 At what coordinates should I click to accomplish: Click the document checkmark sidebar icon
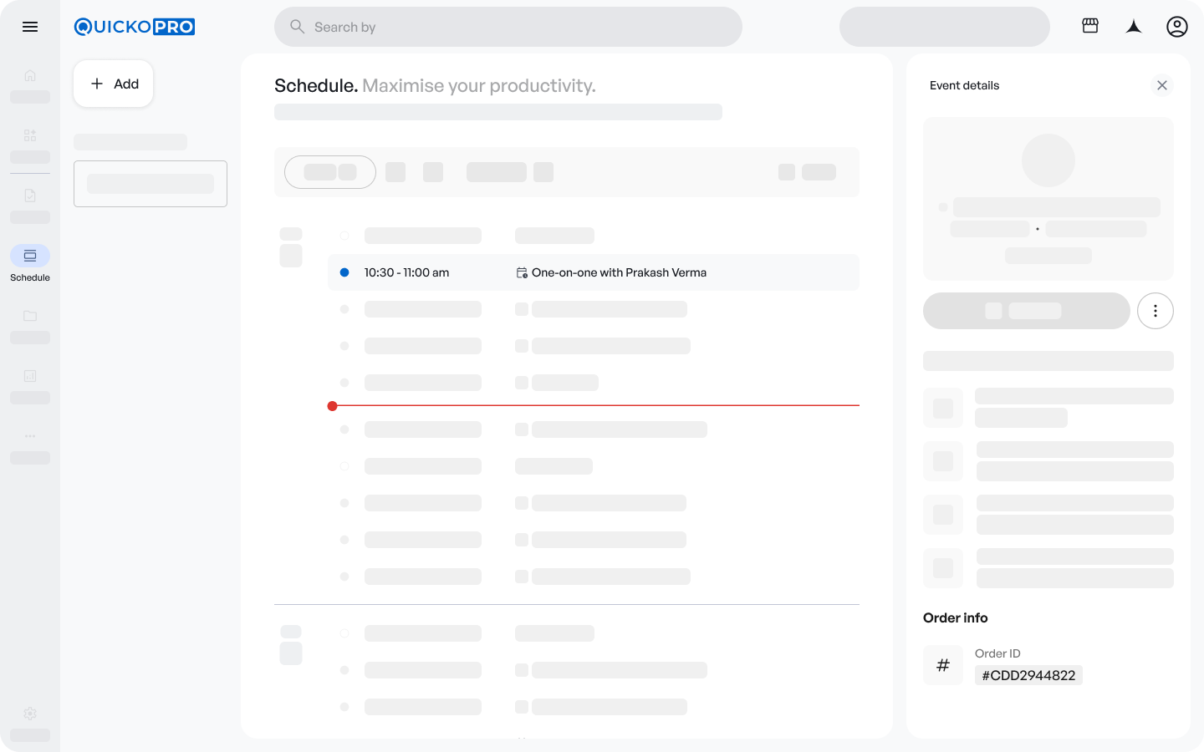(30, 196)
